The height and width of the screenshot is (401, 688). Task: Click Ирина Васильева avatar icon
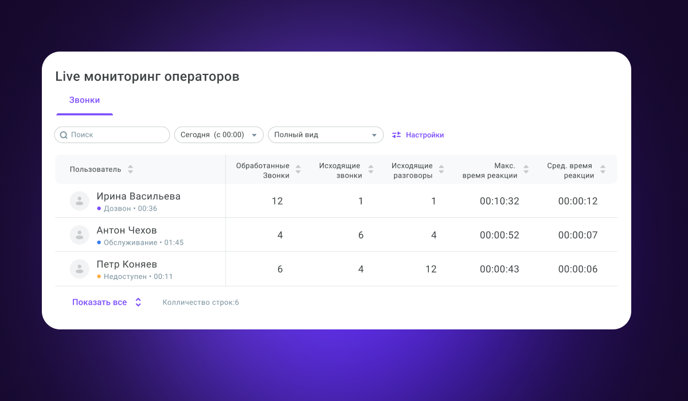[80, 201]
